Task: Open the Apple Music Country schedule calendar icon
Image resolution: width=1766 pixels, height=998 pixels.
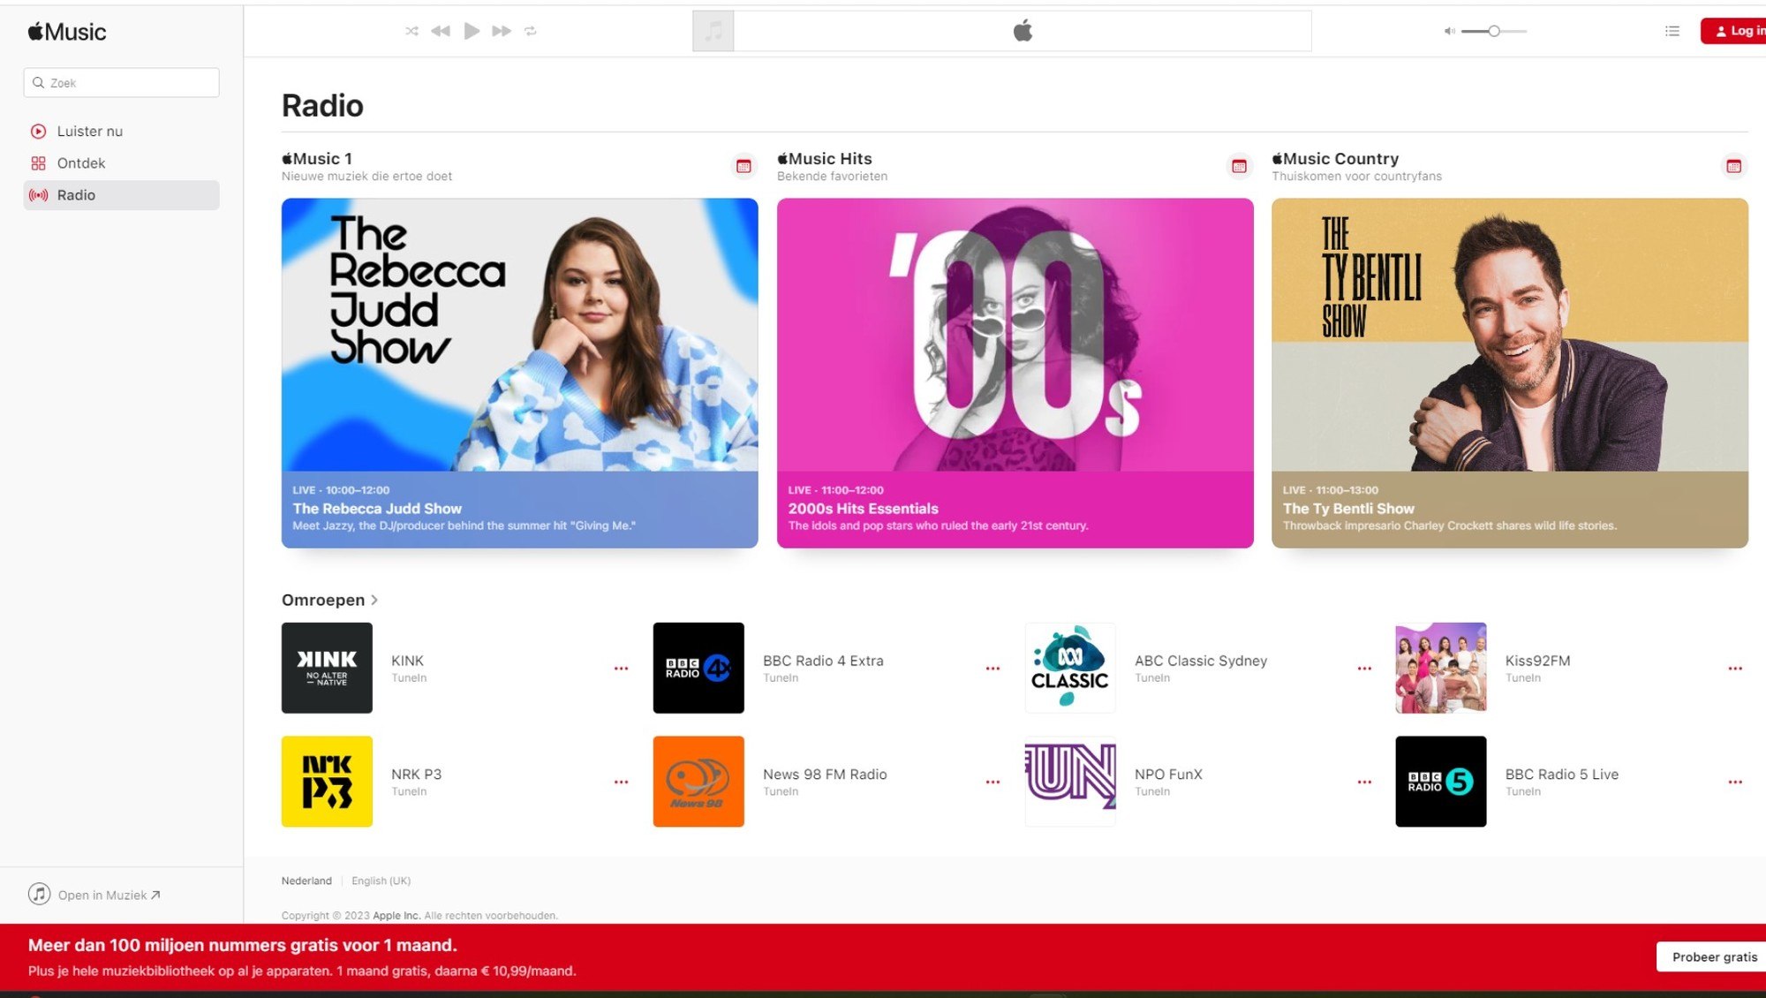Action: 1734,166
